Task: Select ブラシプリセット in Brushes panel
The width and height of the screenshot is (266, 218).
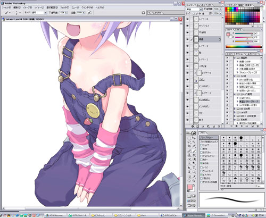Action: tap(209, 138)
